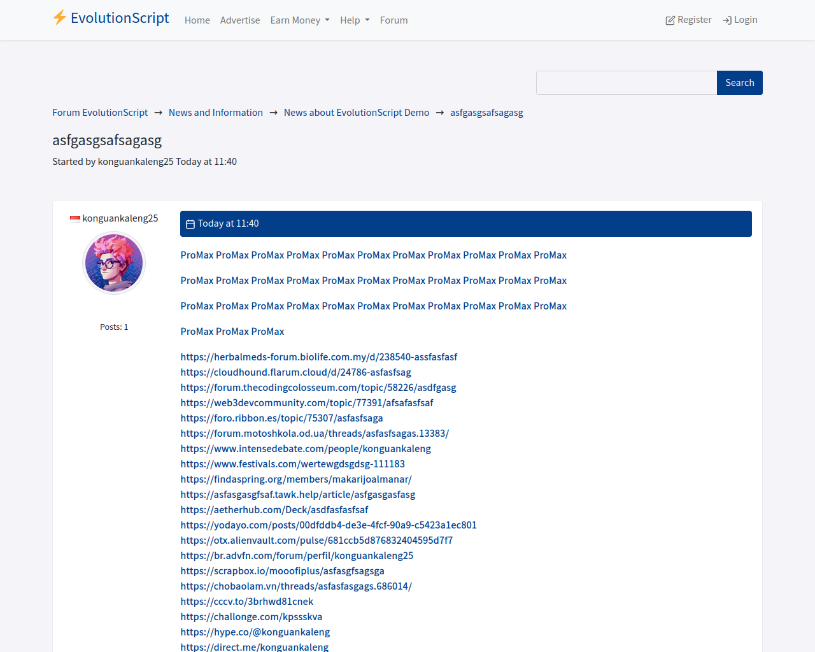The width and height of the screenshot is (815, 652).
Task: Click the Today at 11:40 post header
Action: (466, 223)
